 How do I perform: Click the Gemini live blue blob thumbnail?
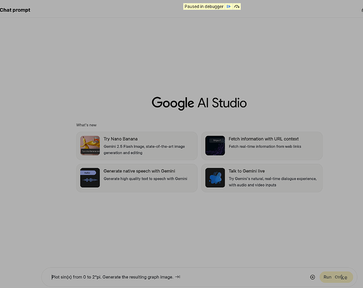[x=215, y=177]
